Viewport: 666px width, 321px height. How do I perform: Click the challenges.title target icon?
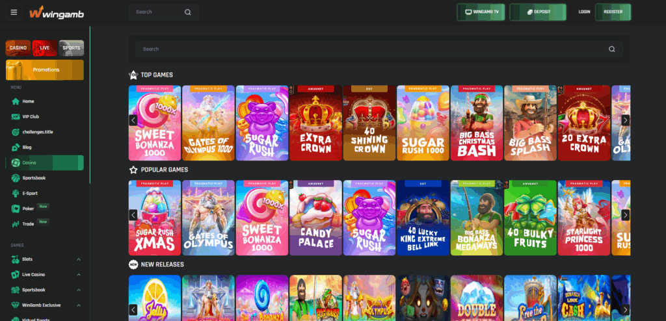click(16, 132)
